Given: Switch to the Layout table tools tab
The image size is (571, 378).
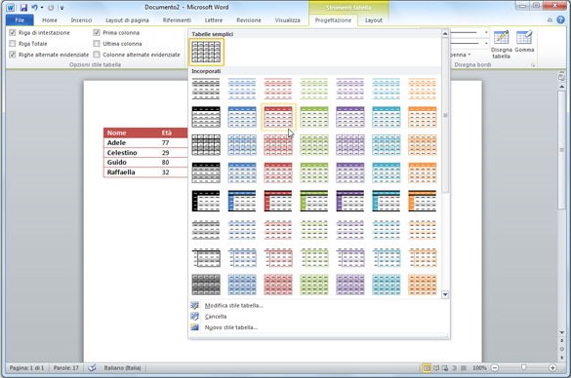Looking at the screenshot, I should click(374, 20).
